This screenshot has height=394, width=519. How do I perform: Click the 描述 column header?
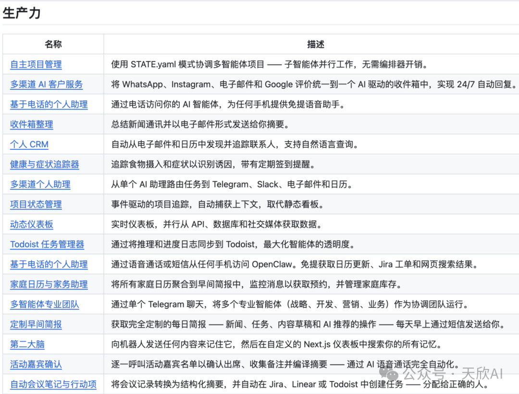[x=316, y=44]
